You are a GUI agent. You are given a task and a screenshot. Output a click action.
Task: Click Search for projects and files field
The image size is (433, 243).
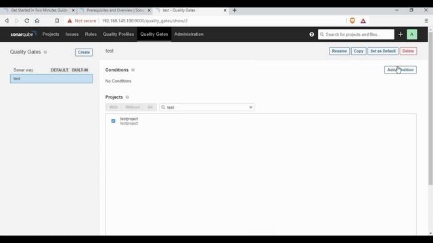[x=356, y=34]
